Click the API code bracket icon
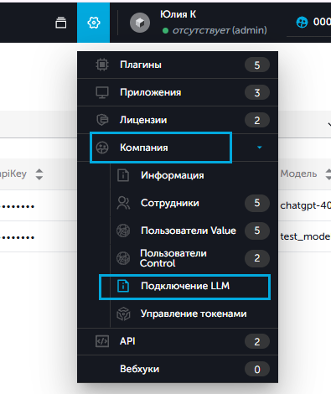 coord(102,341)
